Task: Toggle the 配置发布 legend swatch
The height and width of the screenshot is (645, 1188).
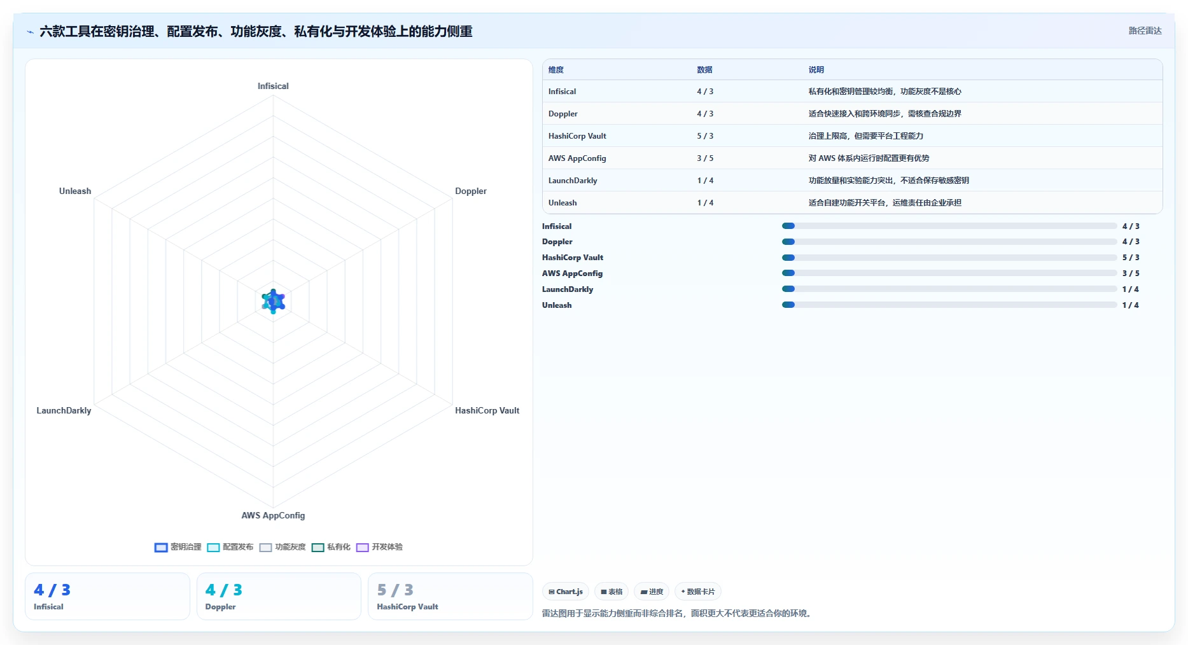Action: (x=213, y=547)
